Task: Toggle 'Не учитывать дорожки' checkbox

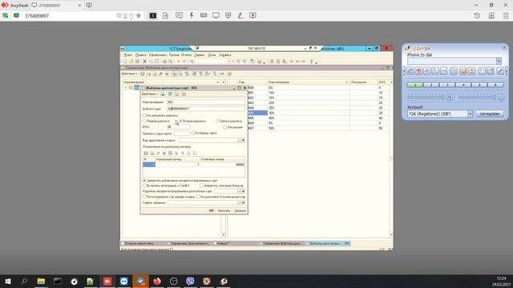Action: pyautogui.click(x=144, y=115)
